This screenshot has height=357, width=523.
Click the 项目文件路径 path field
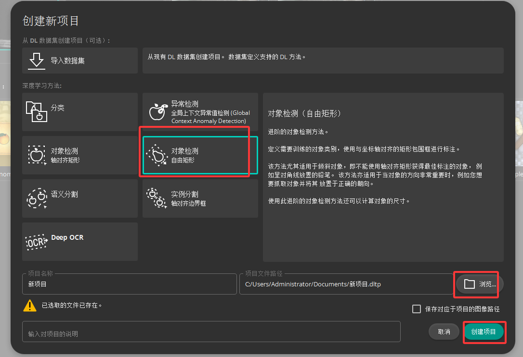pyautogui.click(x=346, y=284)
